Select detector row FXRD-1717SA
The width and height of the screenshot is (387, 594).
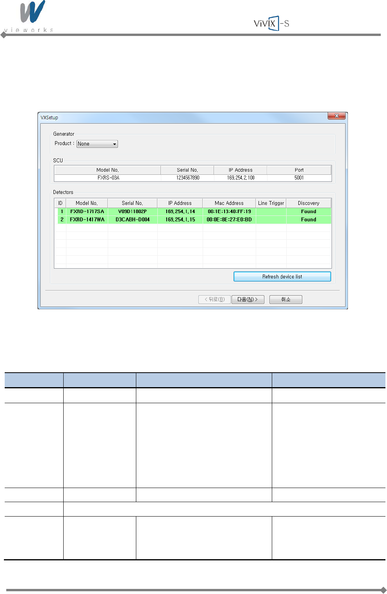click(193, 212)
